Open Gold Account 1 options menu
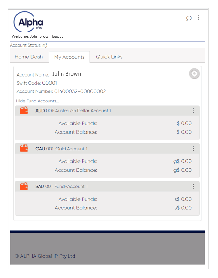 click(x=193, y=149)
